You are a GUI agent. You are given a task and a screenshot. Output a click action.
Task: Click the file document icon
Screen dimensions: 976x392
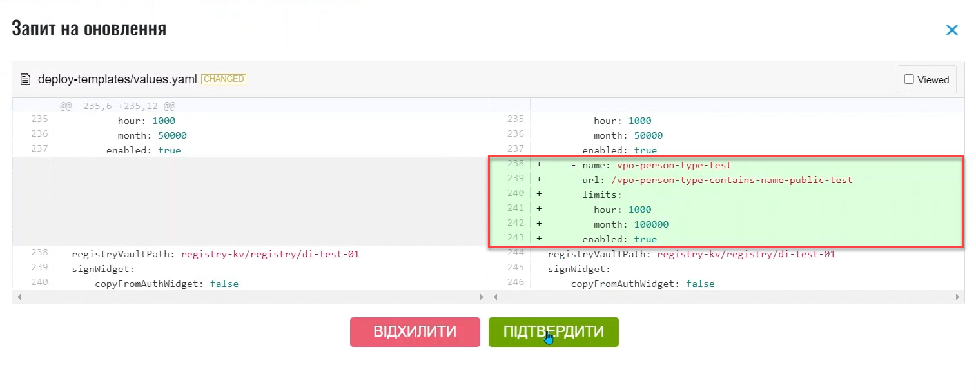[x=25, y=79]
